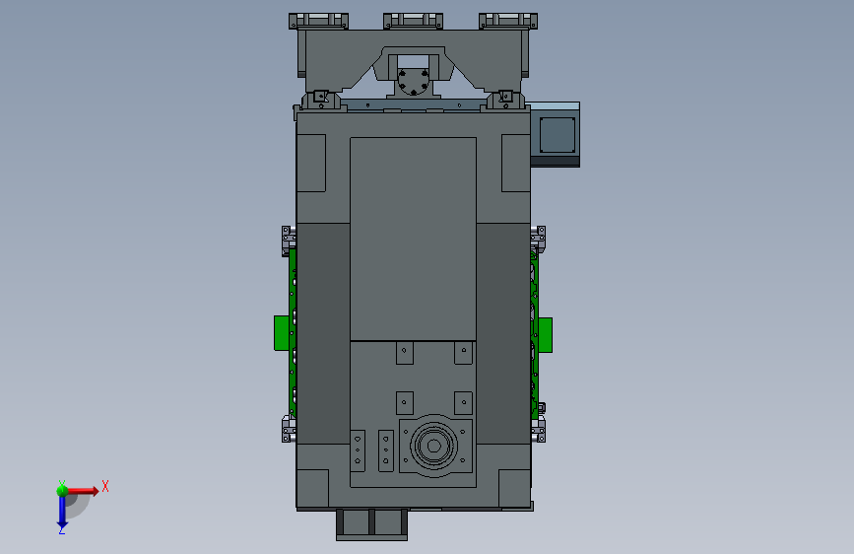Select the top-right mounting bracket
The height and width of the screenshot is (554, 854).
coord(508,21)
